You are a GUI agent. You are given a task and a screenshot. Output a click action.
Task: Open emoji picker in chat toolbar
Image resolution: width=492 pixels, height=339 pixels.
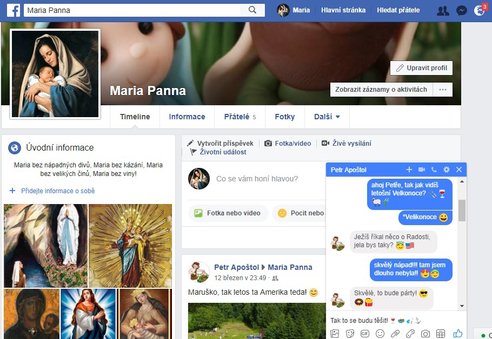coord(380,334)
